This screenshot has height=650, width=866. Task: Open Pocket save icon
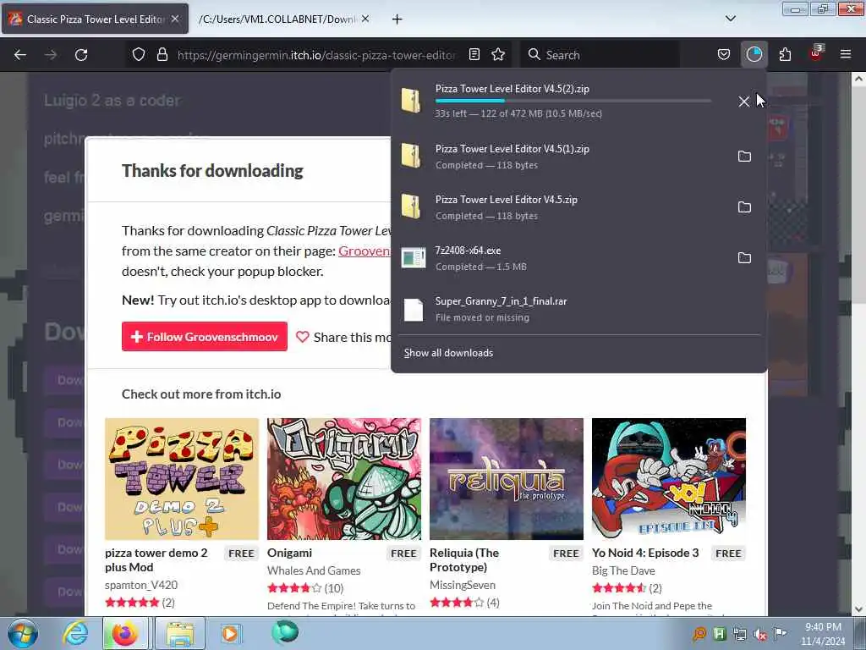724,55
